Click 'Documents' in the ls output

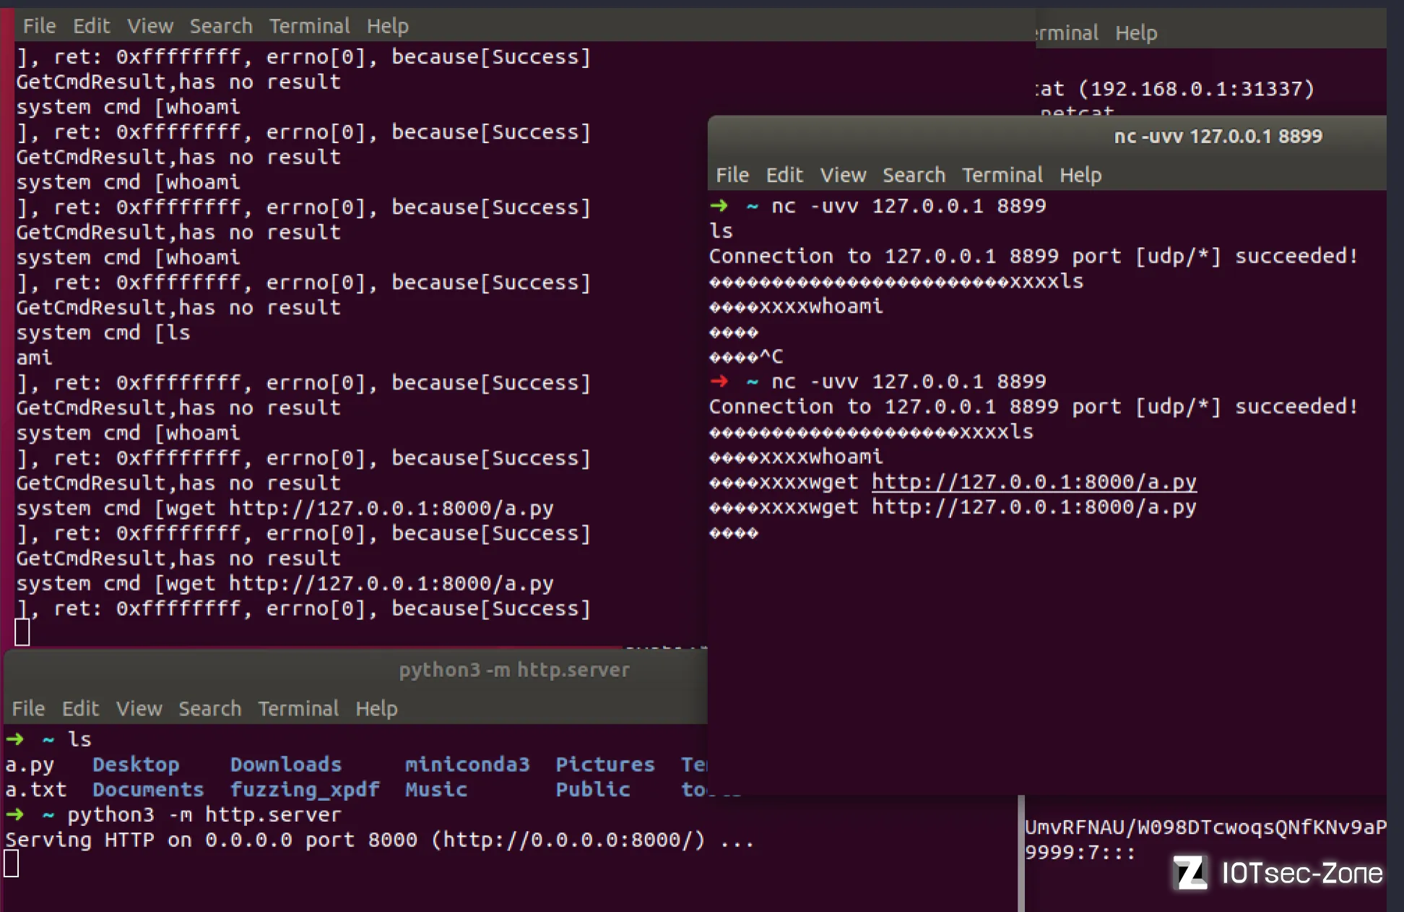tap(148, 790)
